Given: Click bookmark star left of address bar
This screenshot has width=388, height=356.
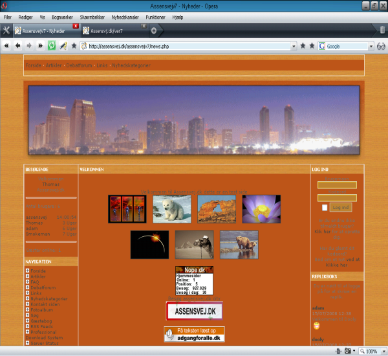Looking at the screenshot, I should coord(74,46).
